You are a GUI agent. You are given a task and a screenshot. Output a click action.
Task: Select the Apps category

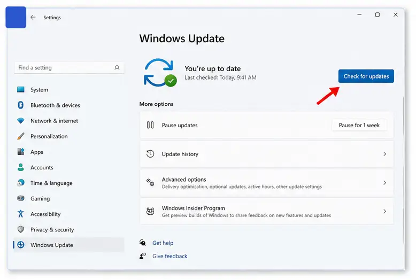69,152
